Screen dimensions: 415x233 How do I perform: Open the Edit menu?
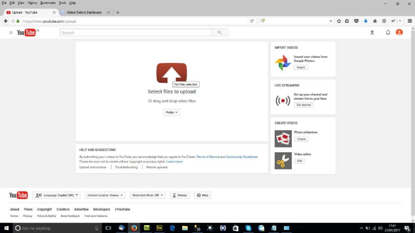tap(12, 3)
